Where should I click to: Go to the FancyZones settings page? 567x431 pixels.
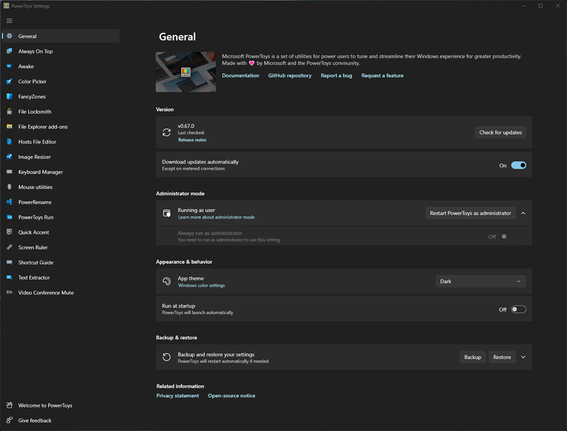[61, 96]
